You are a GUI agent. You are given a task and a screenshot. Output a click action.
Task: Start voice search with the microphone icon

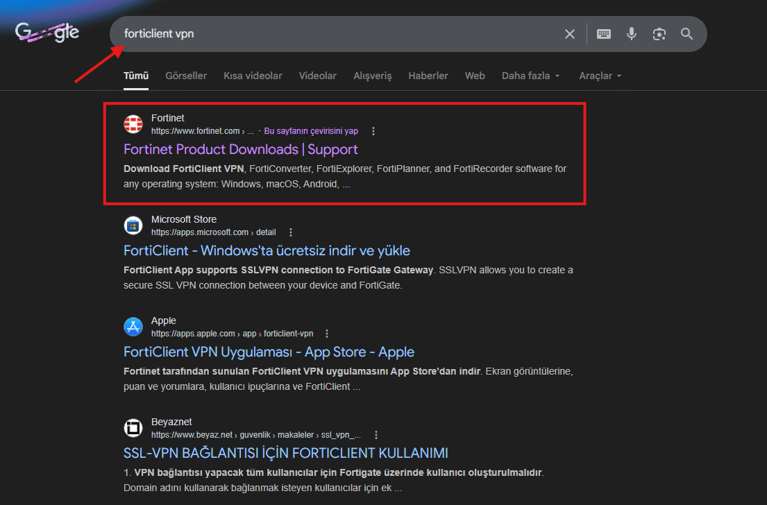tap(632, 34)
